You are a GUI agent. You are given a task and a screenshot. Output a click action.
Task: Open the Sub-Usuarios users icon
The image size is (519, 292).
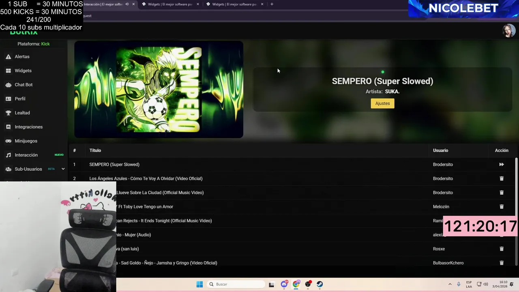8,169
